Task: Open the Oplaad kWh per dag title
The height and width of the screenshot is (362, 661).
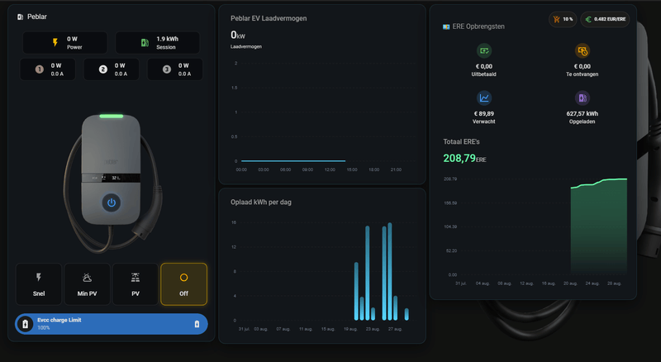Action: coord(261,202)
